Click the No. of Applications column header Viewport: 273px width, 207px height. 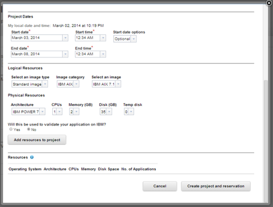tap(139, 169)
